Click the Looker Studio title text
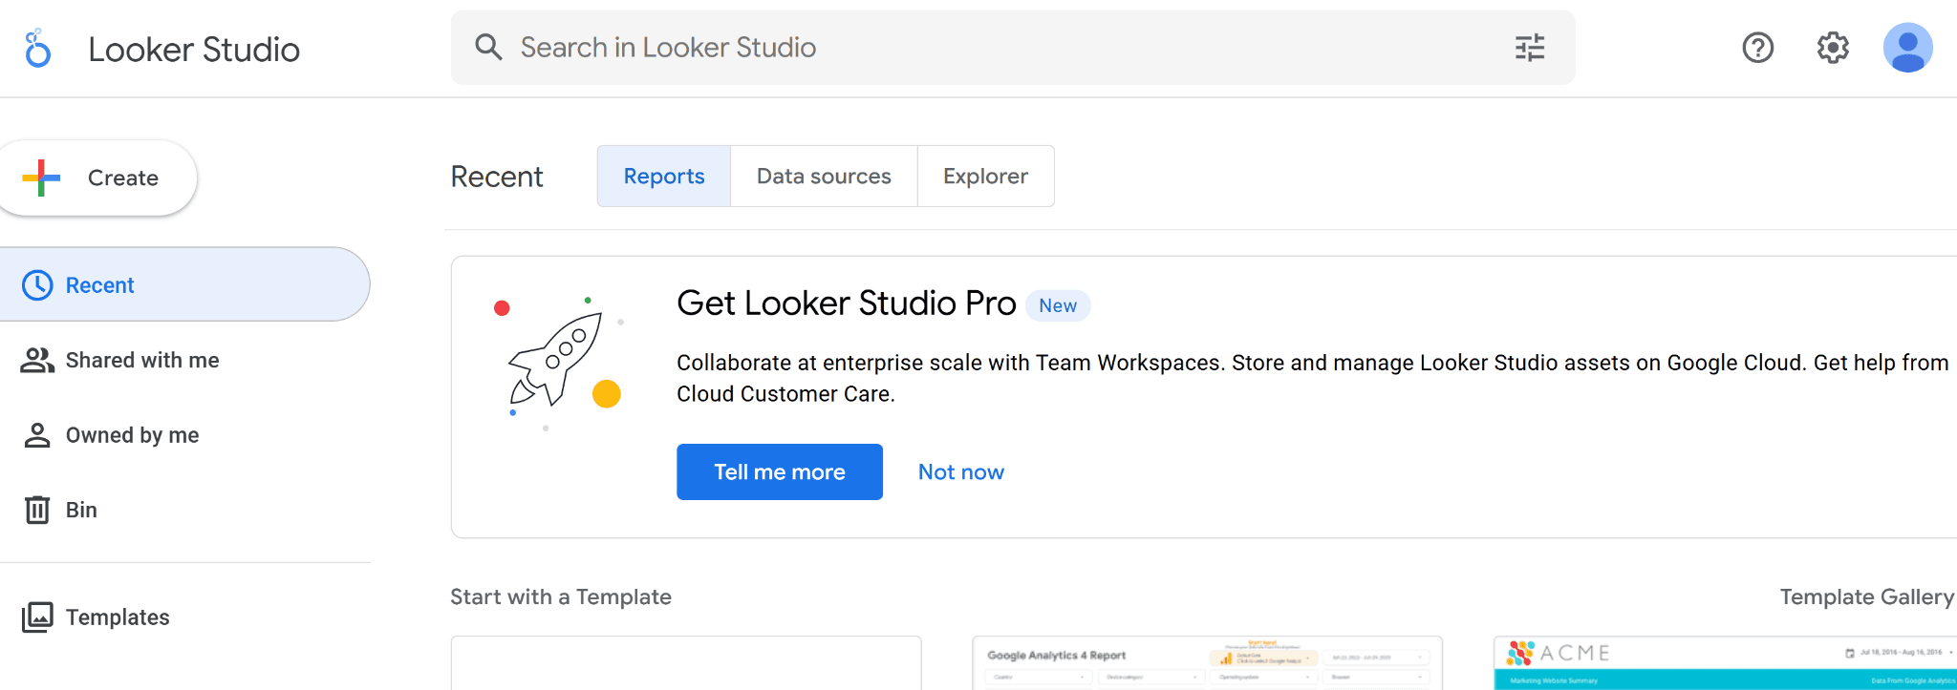Screen dimensions: 1957x690 [194, 49]
